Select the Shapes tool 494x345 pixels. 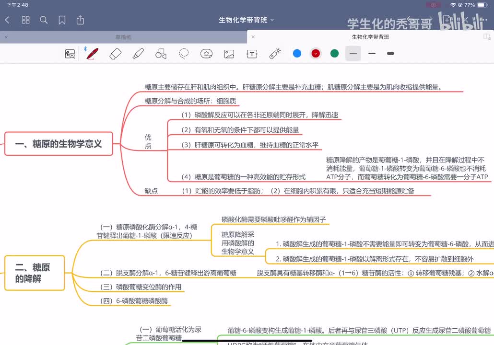(161, 54)
